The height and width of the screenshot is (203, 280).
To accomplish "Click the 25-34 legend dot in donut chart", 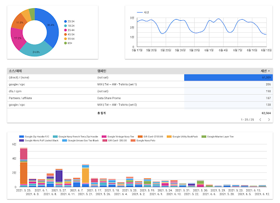I will pos(66,21).
